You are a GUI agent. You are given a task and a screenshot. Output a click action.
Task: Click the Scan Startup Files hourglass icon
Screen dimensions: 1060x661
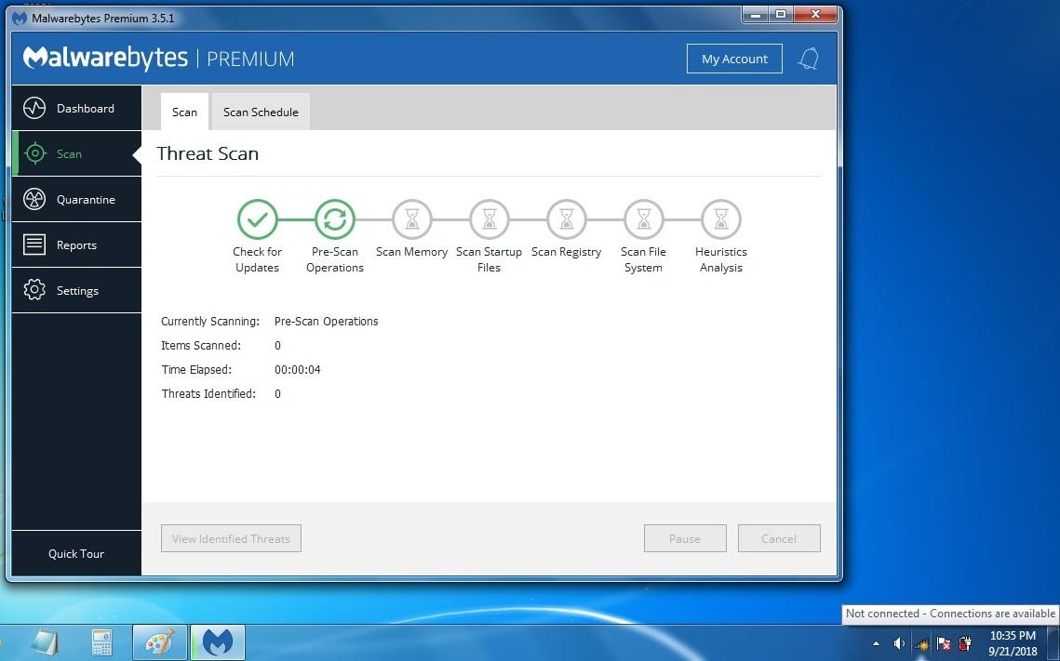click(489, 218)
